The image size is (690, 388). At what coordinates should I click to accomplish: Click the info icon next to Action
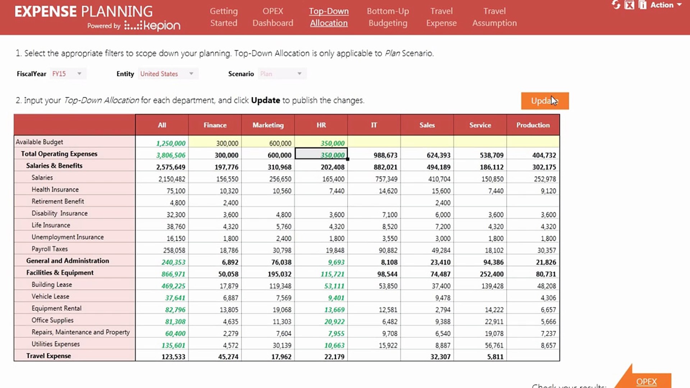click(642, 5)
